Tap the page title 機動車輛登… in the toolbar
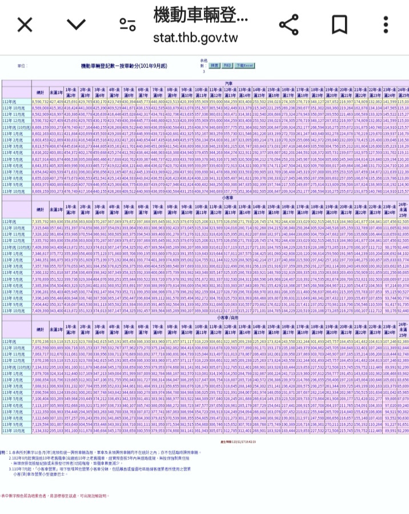 (x=201, y=15)
